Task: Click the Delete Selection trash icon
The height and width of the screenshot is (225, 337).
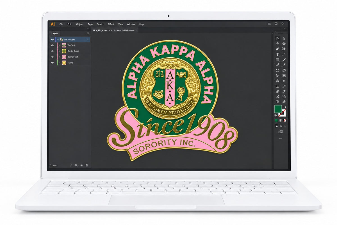Action: tap(87, 165)
